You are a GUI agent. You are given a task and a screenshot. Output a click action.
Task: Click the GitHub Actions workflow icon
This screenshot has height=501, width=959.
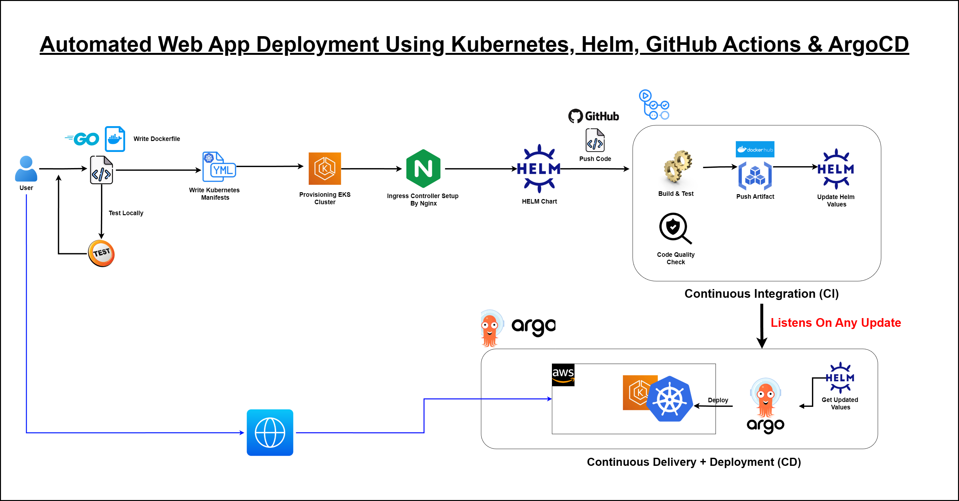tap(654, 105)
